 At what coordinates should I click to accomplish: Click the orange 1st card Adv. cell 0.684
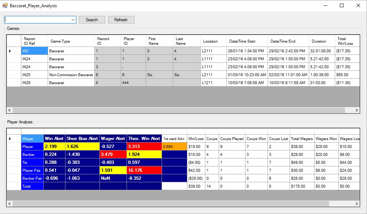pos(174,147)
